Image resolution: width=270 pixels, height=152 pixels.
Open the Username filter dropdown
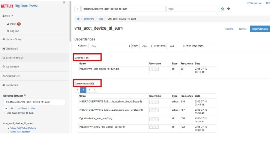click(x=176, y=46)
